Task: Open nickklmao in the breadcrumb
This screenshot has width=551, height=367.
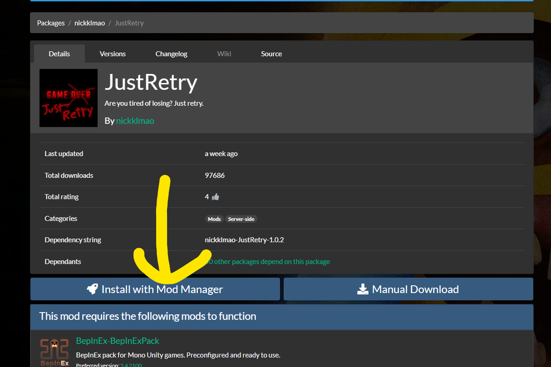Action: pos(89,23)
